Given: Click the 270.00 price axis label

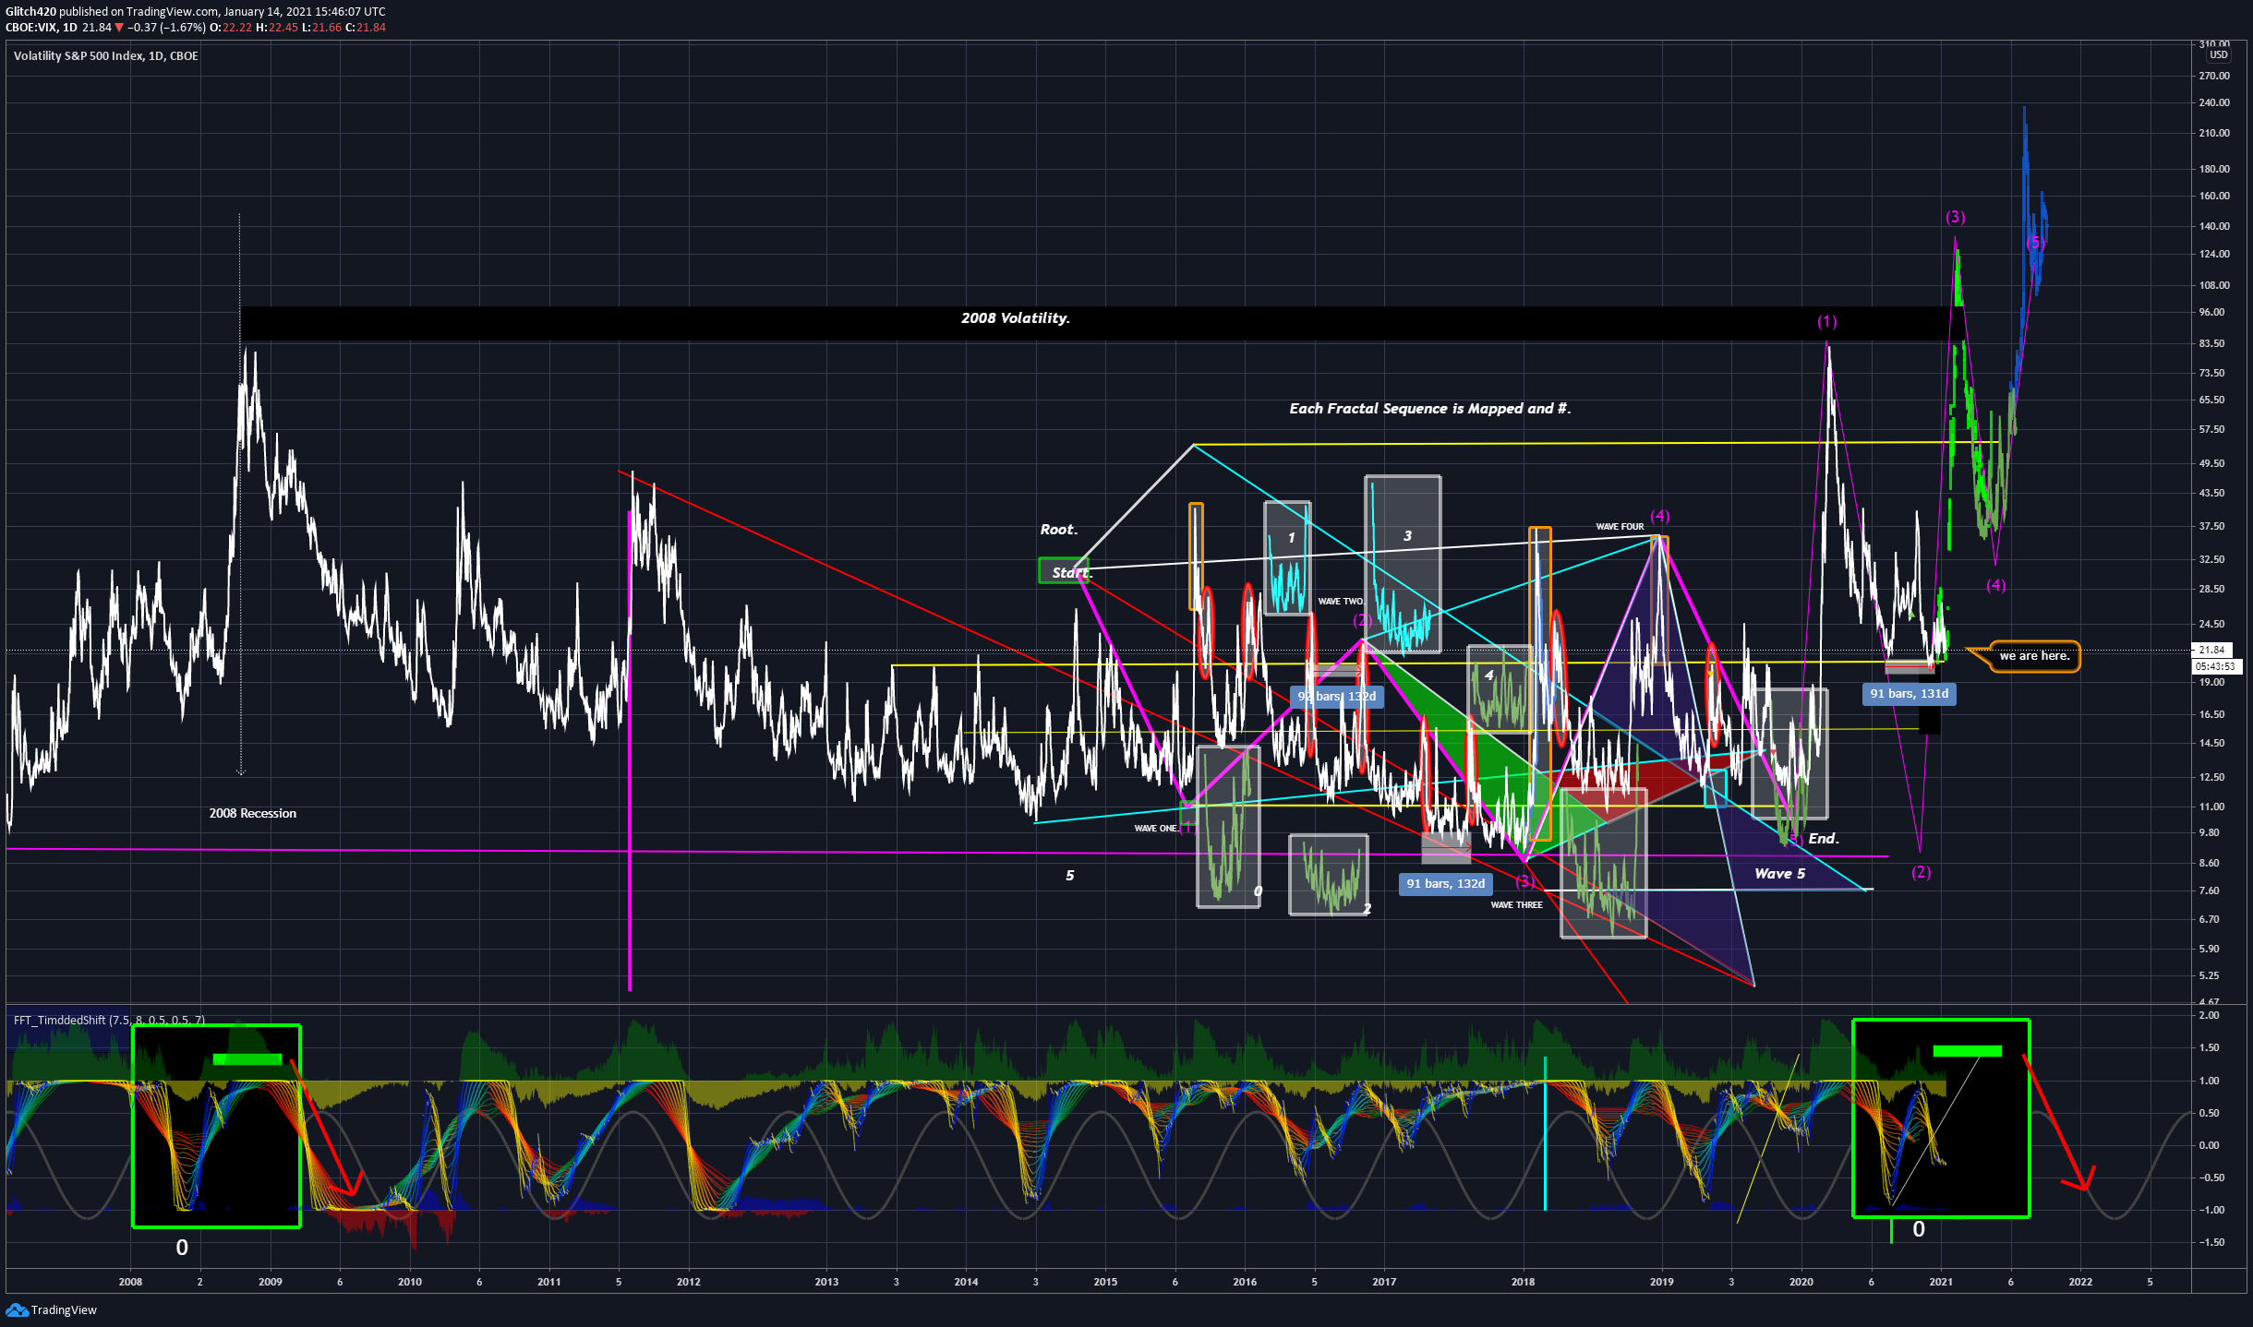Looking at the screenshot, I should click(x=2214, y=77).
